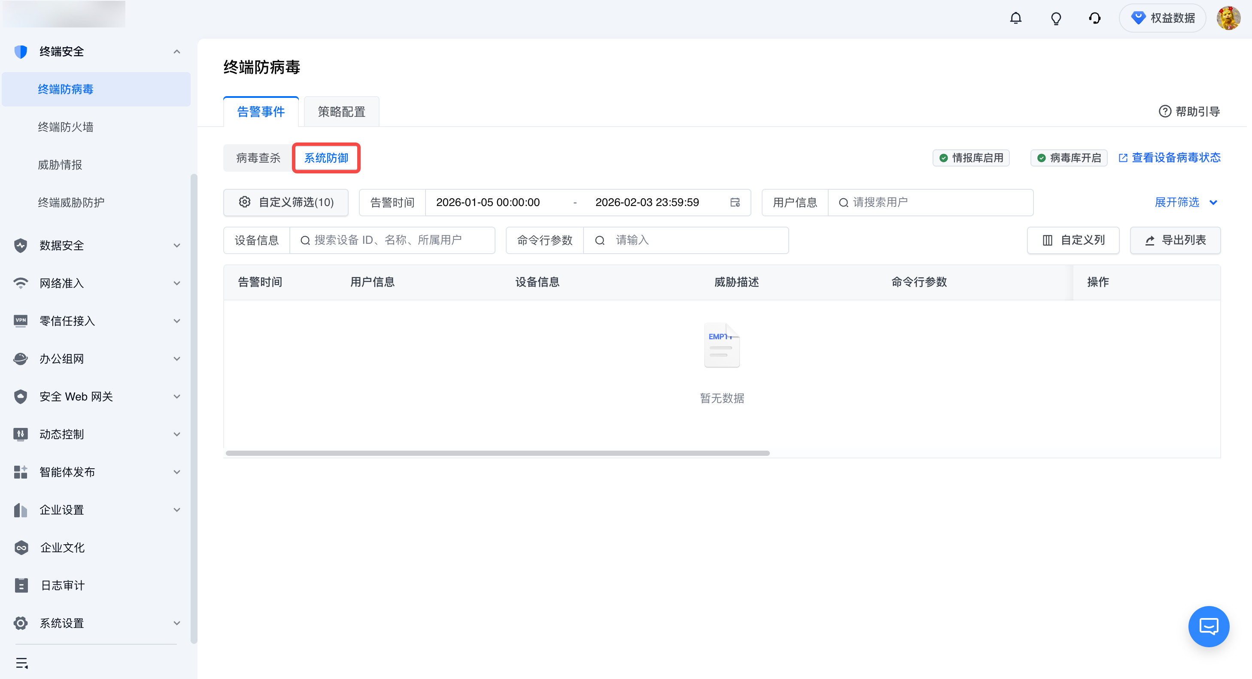Viewport: 1252px width, 679px height.
Task: Open the 帮助引导 help guide
Action: coord(1189,112)
